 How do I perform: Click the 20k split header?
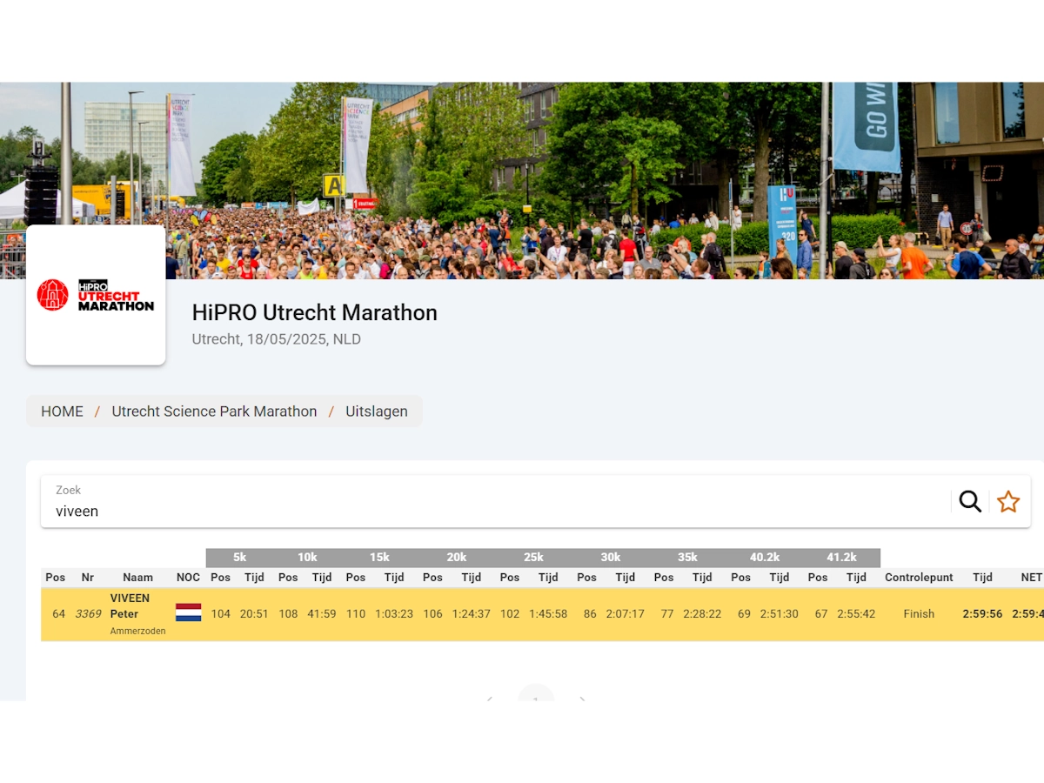[457, 558]
